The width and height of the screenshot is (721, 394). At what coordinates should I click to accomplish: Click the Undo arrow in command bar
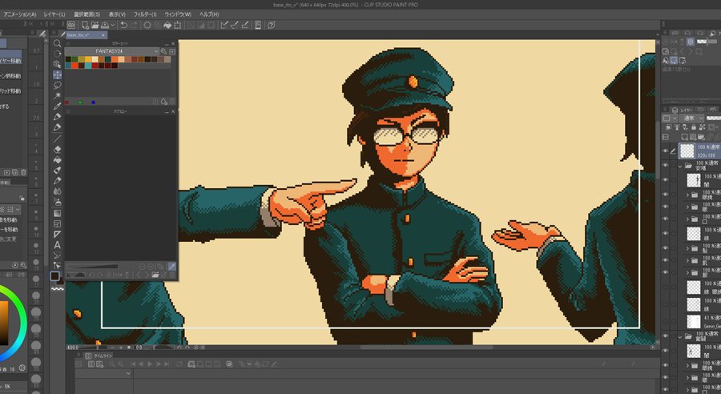(124, 25)
